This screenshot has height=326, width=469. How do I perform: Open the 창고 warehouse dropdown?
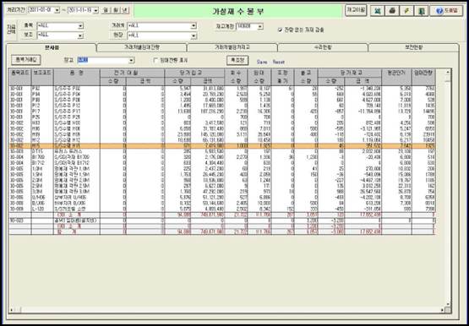[131, 60]
